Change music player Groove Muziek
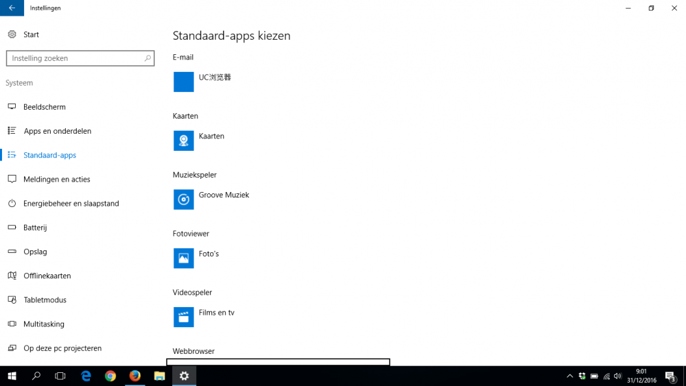The height and width of the screenshot is (386, 686). pos(224,195)
